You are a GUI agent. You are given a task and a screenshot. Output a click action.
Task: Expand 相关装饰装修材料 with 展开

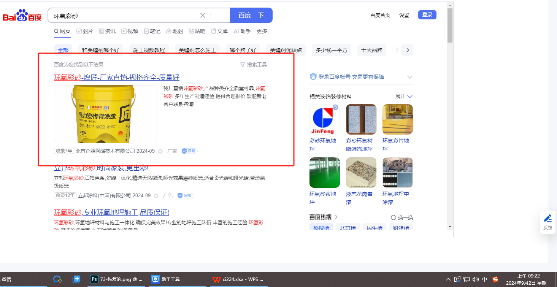pyautogui.click(x=404, y=96)
